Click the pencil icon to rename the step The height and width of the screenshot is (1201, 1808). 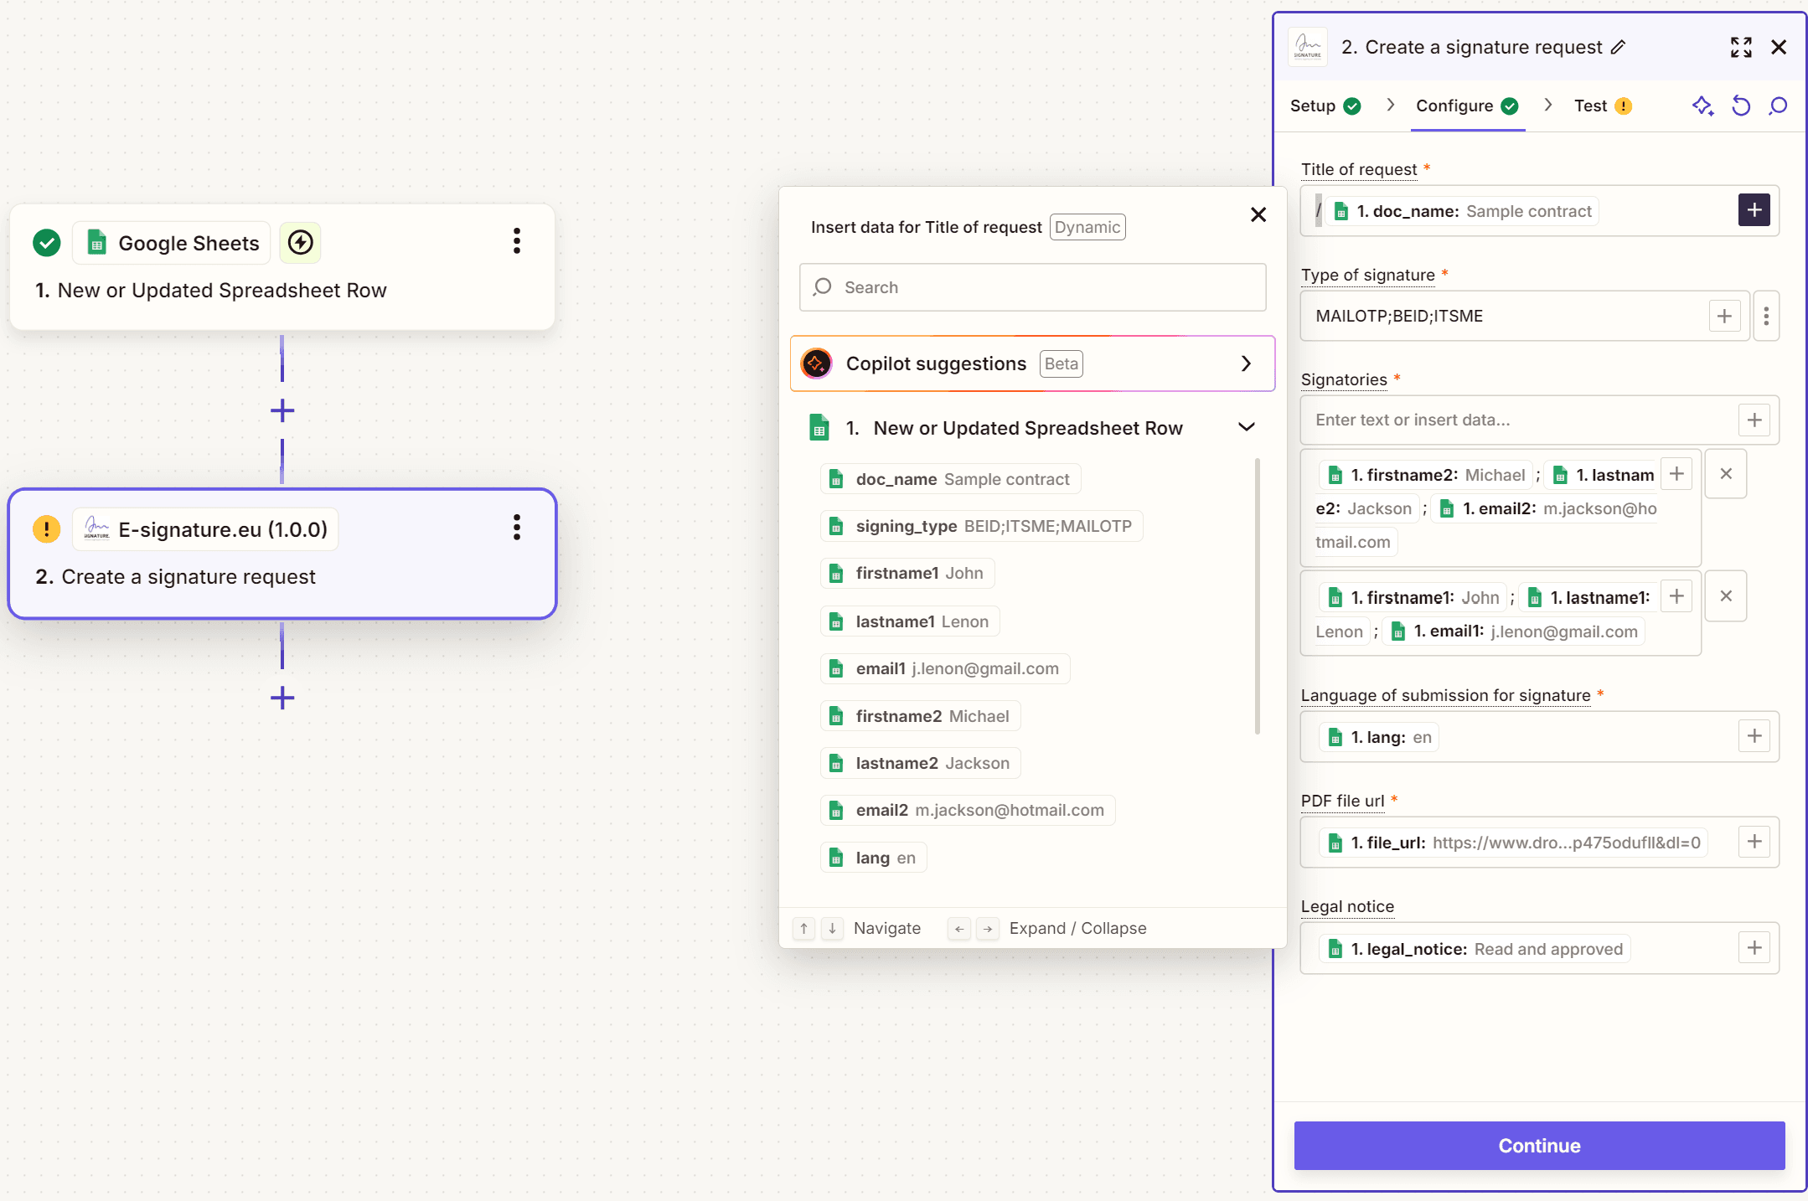tap(1618, 47)
